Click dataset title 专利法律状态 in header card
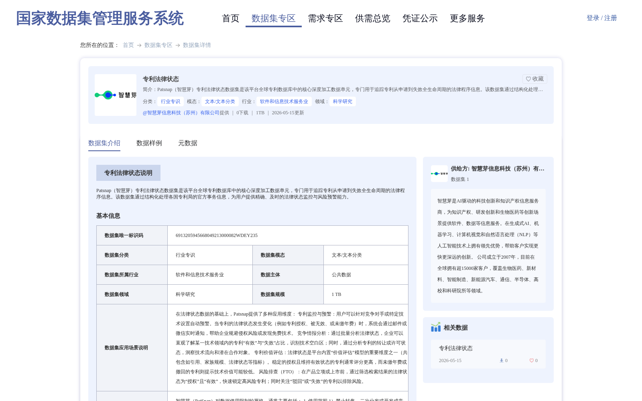 pos(161,79)
